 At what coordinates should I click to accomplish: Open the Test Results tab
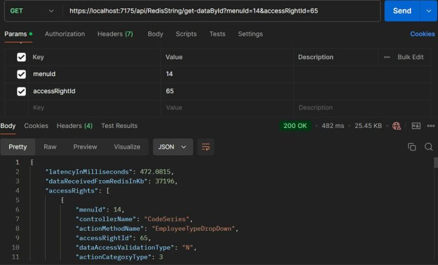[119, 126]
